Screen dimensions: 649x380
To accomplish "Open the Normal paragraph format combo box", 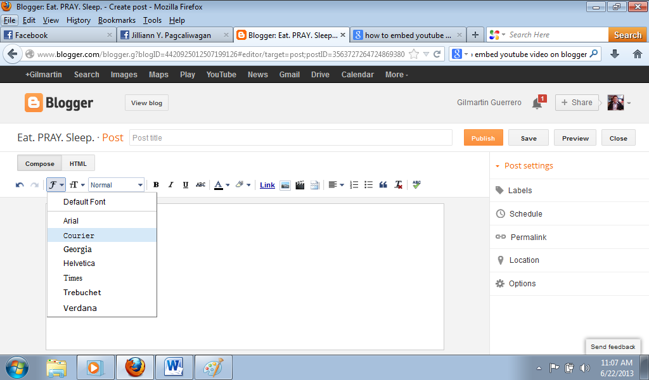I will 117,185.
